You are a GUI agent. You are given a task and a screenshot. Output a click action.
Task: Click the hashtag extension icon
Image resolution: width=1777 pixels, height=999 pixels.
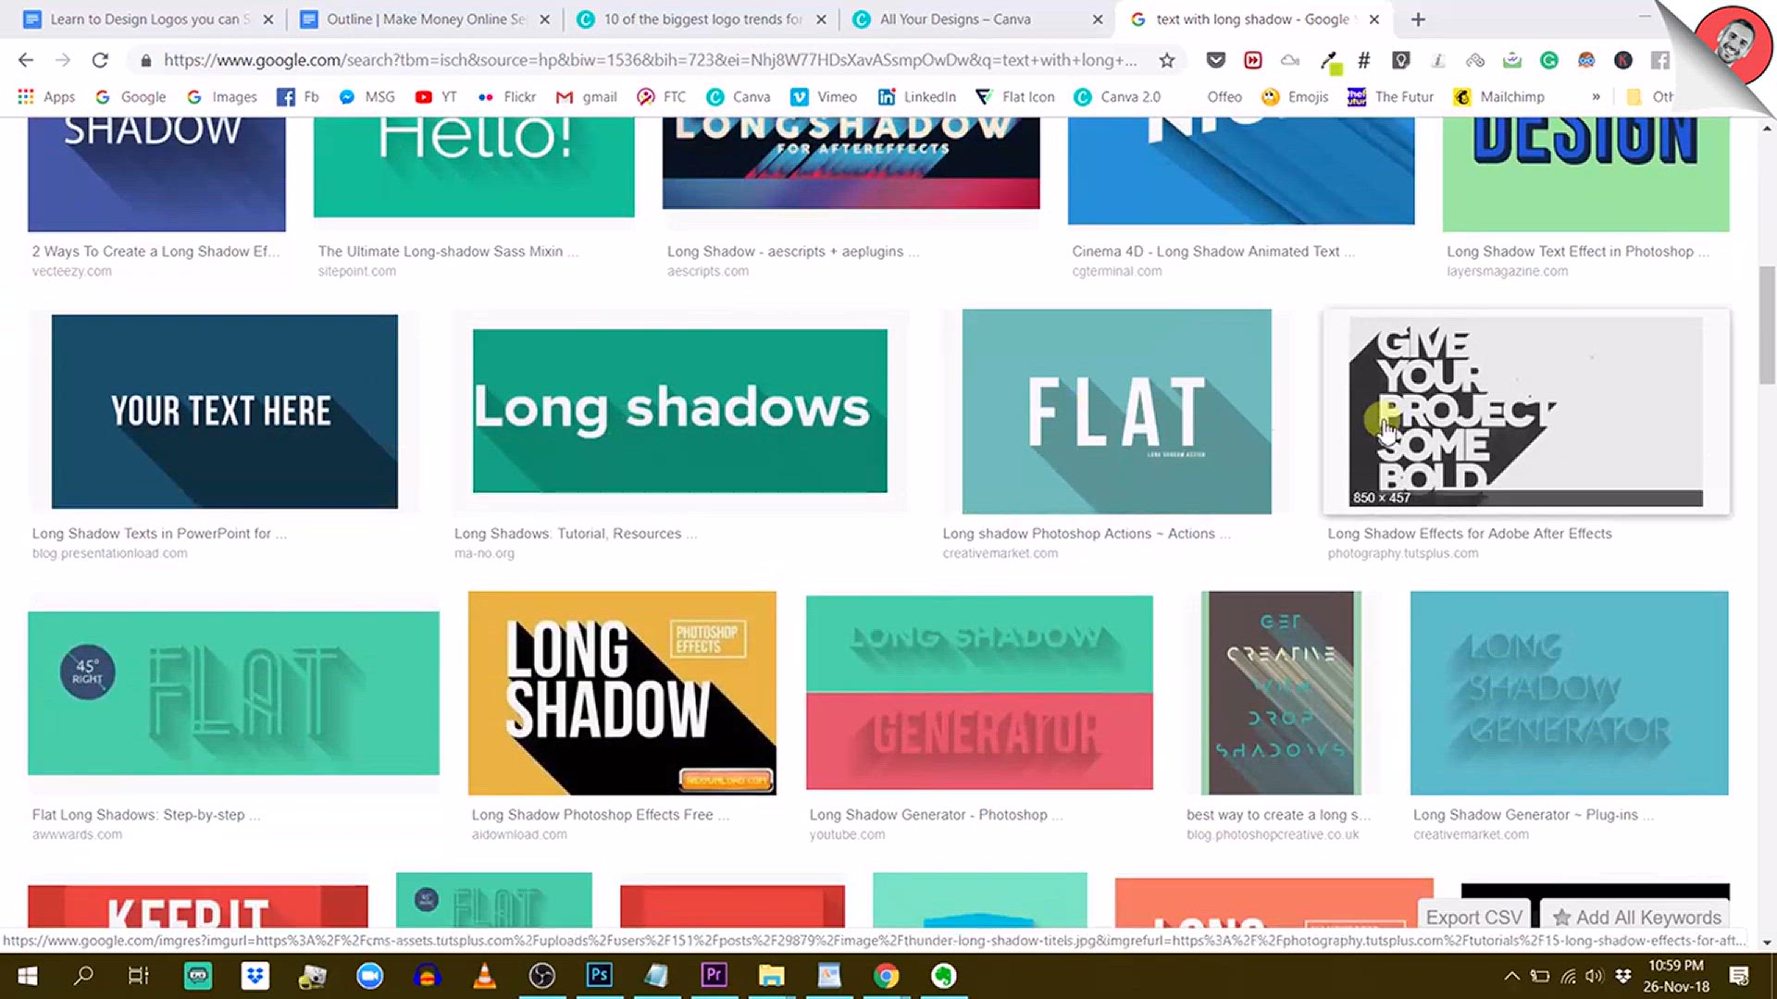click(1363, 60)
